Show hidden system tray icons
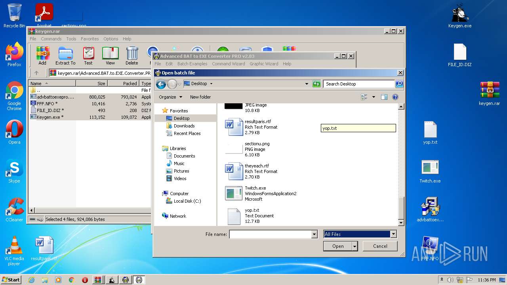Screen dimensions: 507x285 tap(442, 280)
